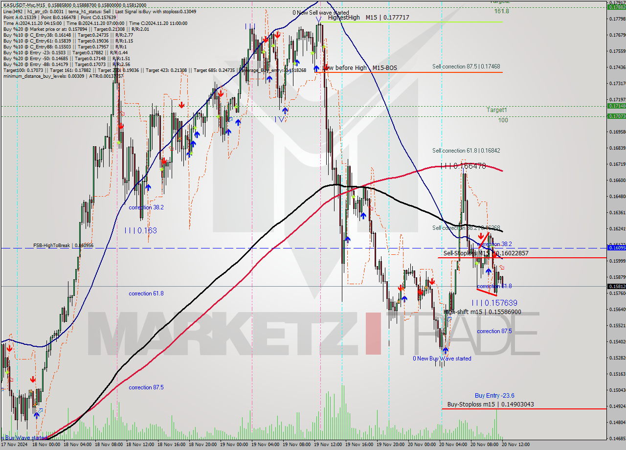
Task: Select the 'FSB-HighToBreak | 0.160956' label
Action: [63, 245]
